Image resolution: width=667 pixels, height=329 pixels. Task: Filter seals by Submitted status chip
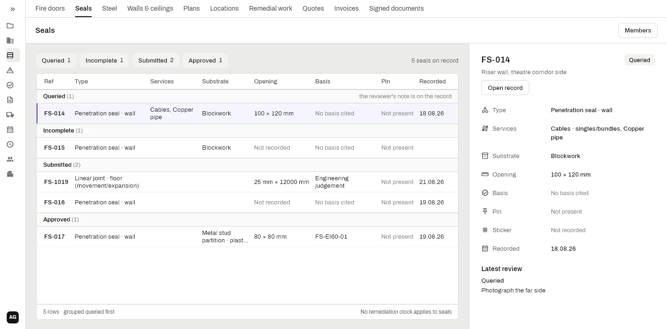click(156, 60)
